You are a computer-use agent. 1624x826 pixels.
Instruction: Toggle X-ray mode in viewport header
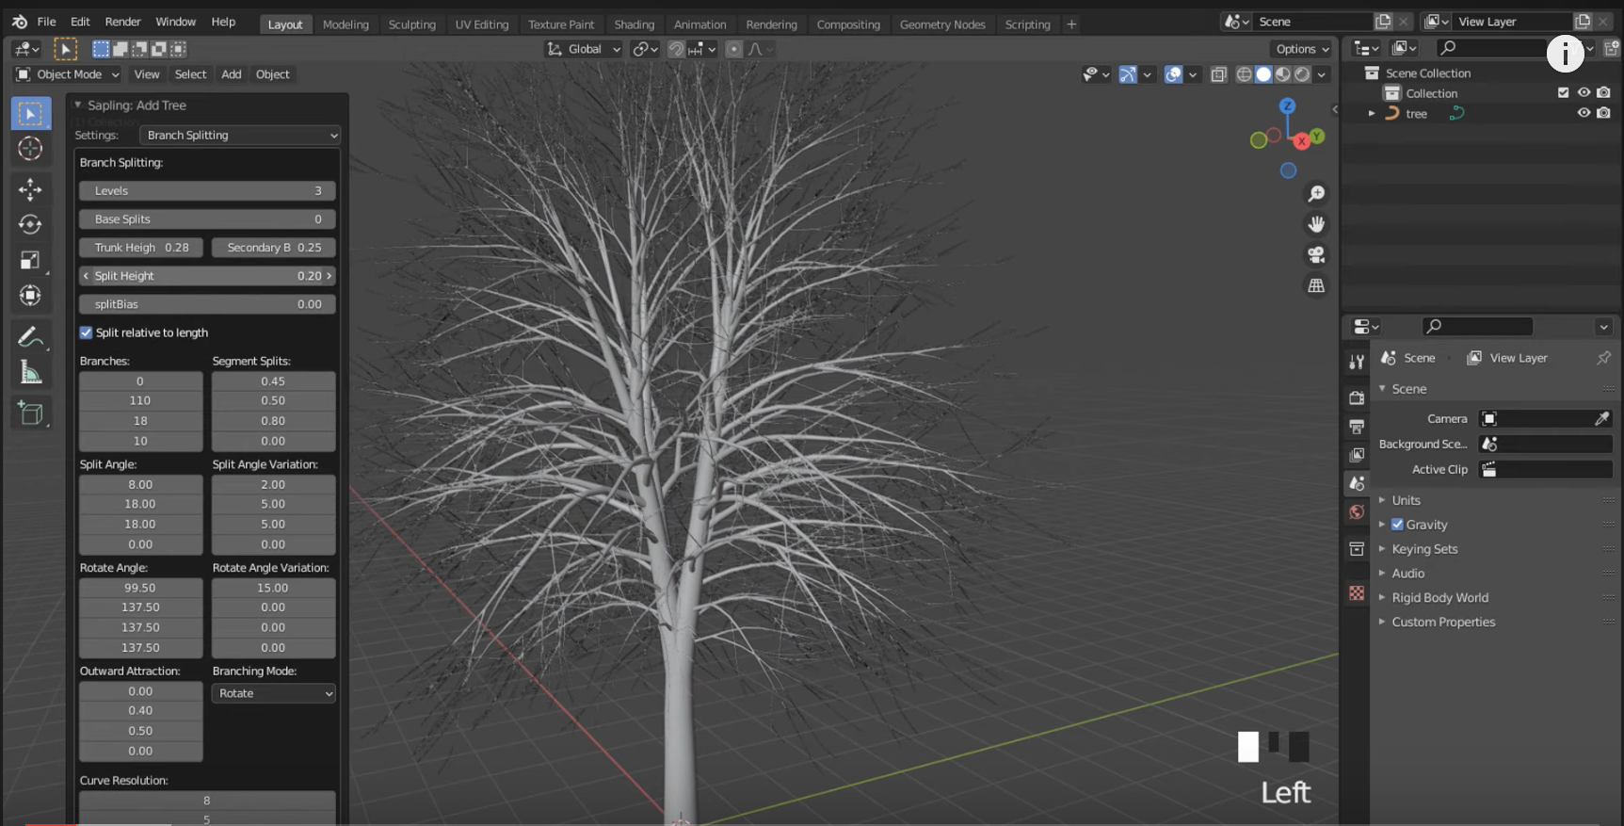pyautogui.click(x=1218, y=74)
